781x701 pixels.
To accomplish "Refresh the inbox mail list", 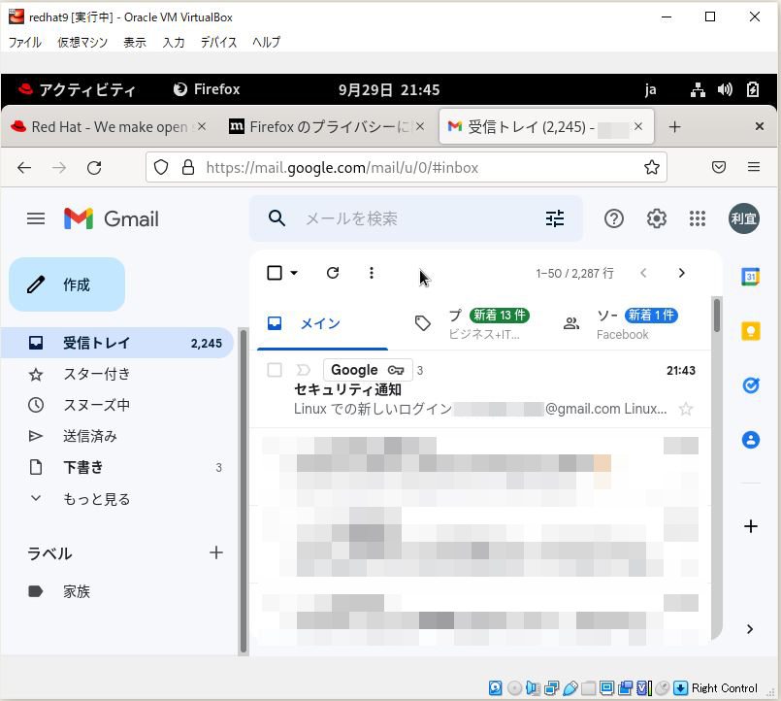I will 332,273.
